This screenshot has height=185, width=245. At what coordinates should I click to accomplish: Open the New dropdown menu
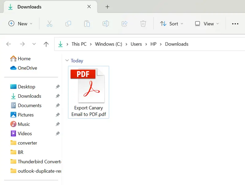(20, 24)
